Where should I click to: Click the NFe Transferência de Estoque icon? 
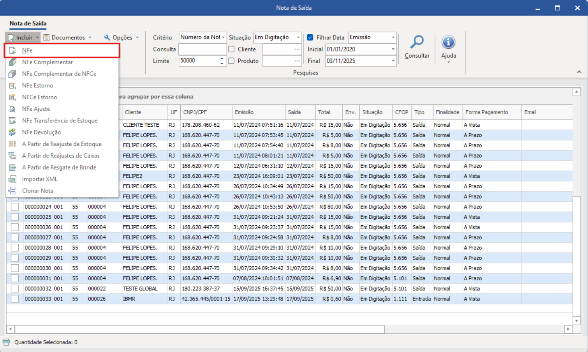12,120
